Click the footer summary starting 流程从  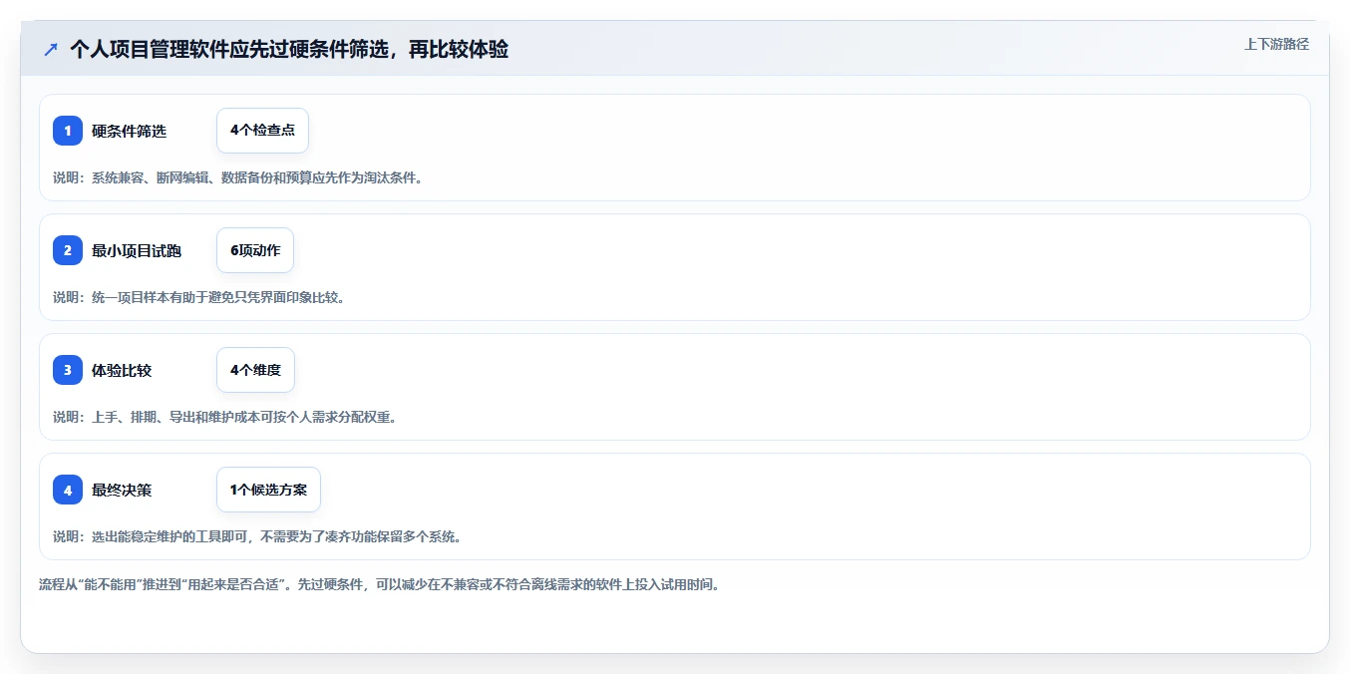(379, 584)
